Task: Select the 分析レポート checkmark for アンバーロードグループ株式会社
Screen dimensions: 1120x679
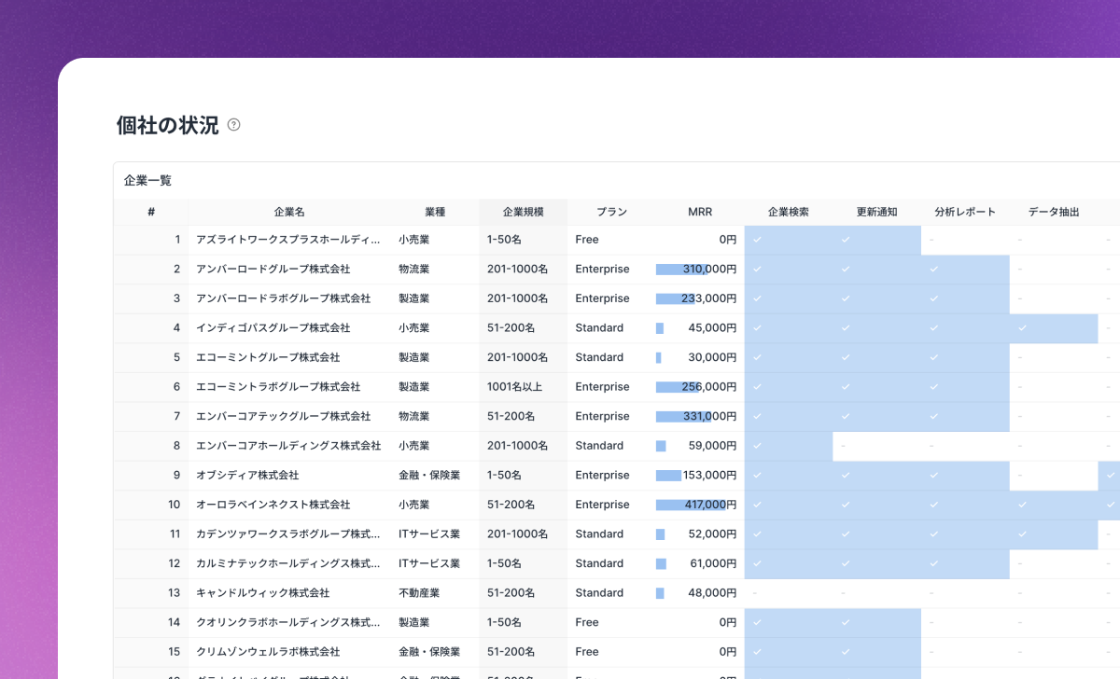Action: coord(934,270)
